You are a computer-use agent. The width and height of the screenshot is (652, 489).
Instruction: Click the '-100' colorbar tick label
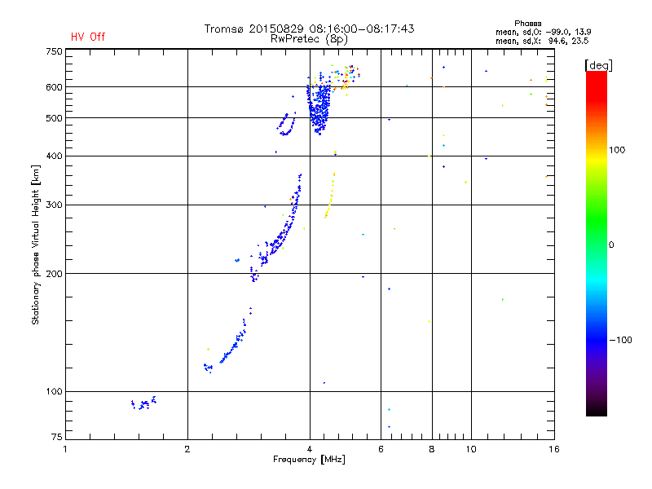620,340
